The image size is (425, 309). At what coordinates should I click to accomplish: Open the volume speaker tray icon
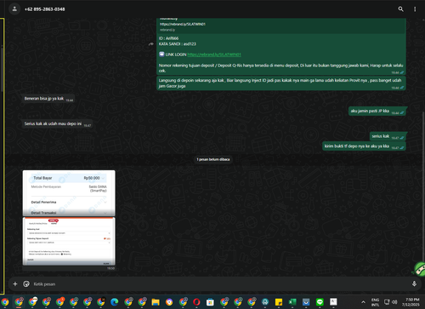[x=394, y=302]
